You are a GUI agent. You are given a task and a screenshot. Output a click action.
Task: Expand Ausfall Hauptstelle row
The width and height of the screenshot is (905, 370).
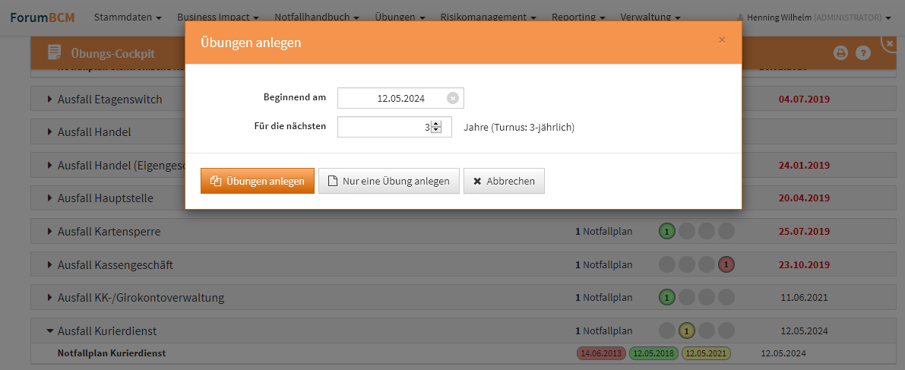pos(50,198)
